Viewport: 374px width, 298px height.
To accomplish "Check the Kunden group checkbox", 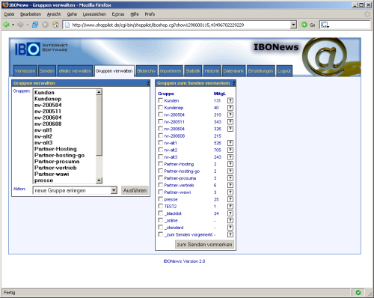I will point(161,100).
